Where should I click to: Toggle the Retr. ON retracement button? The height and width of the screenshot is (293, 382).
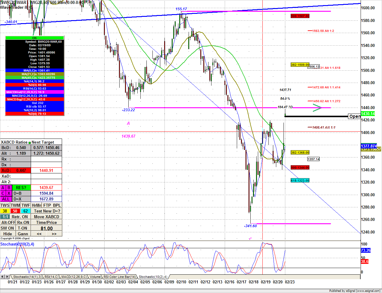pos(20,217)
